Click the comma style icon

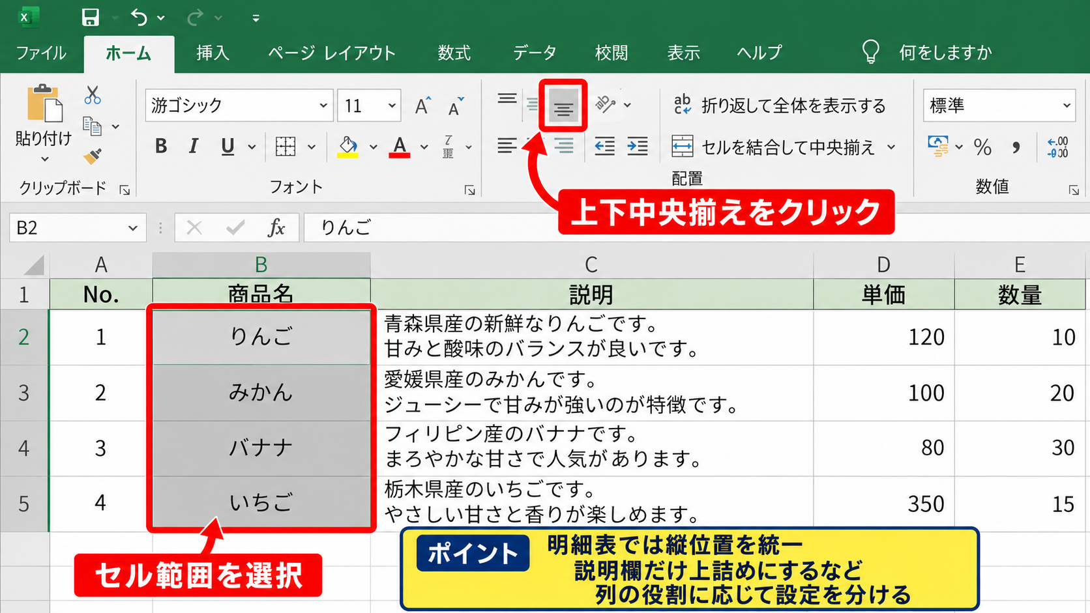pos(1016,148)
